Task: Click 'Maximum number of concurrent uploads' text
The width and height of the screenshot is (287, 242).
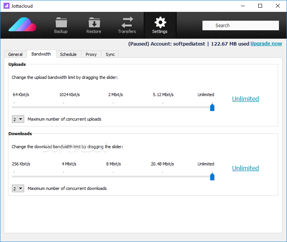Action: [65, 119]
